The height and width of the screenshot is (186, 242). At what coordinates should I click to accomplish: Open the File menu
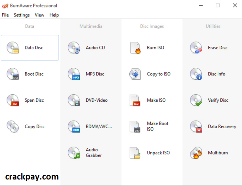pyautogui.click(x=5, y=15)
